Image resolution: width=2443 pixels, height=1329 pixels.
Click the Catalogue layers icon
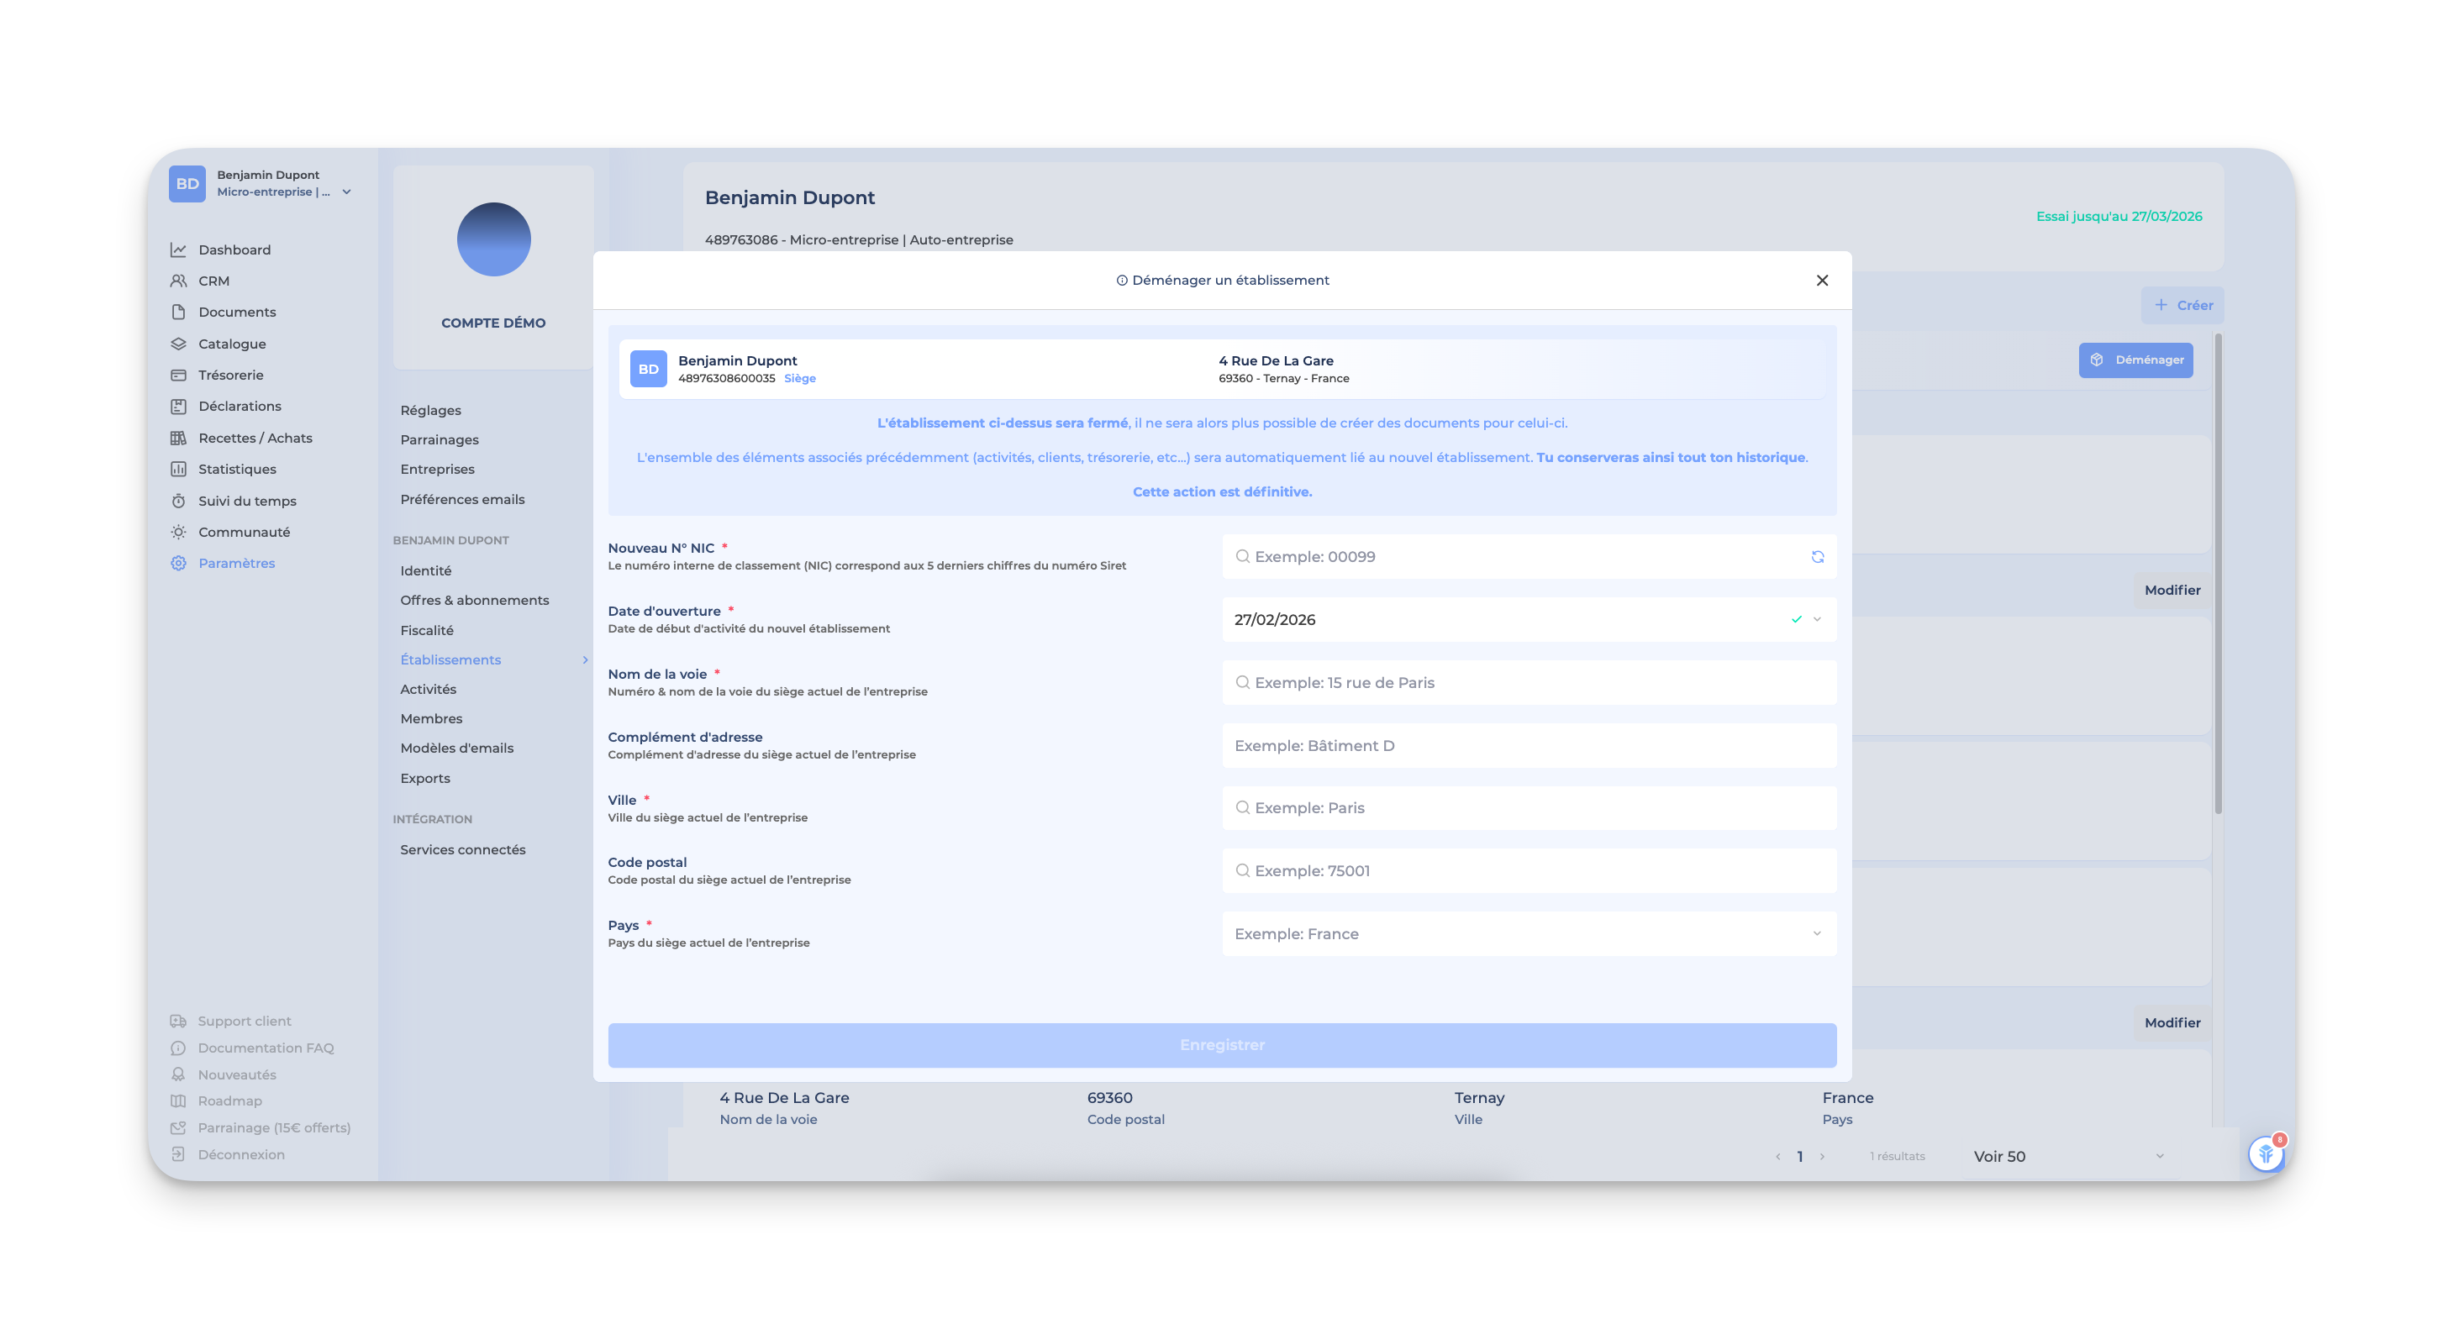click(x=178, y=343)
